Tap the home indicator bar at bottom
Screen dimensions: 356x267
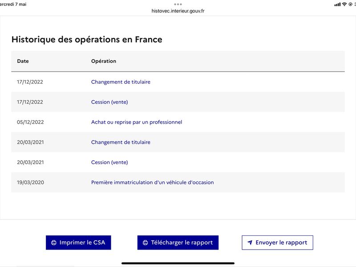point(178,263)
